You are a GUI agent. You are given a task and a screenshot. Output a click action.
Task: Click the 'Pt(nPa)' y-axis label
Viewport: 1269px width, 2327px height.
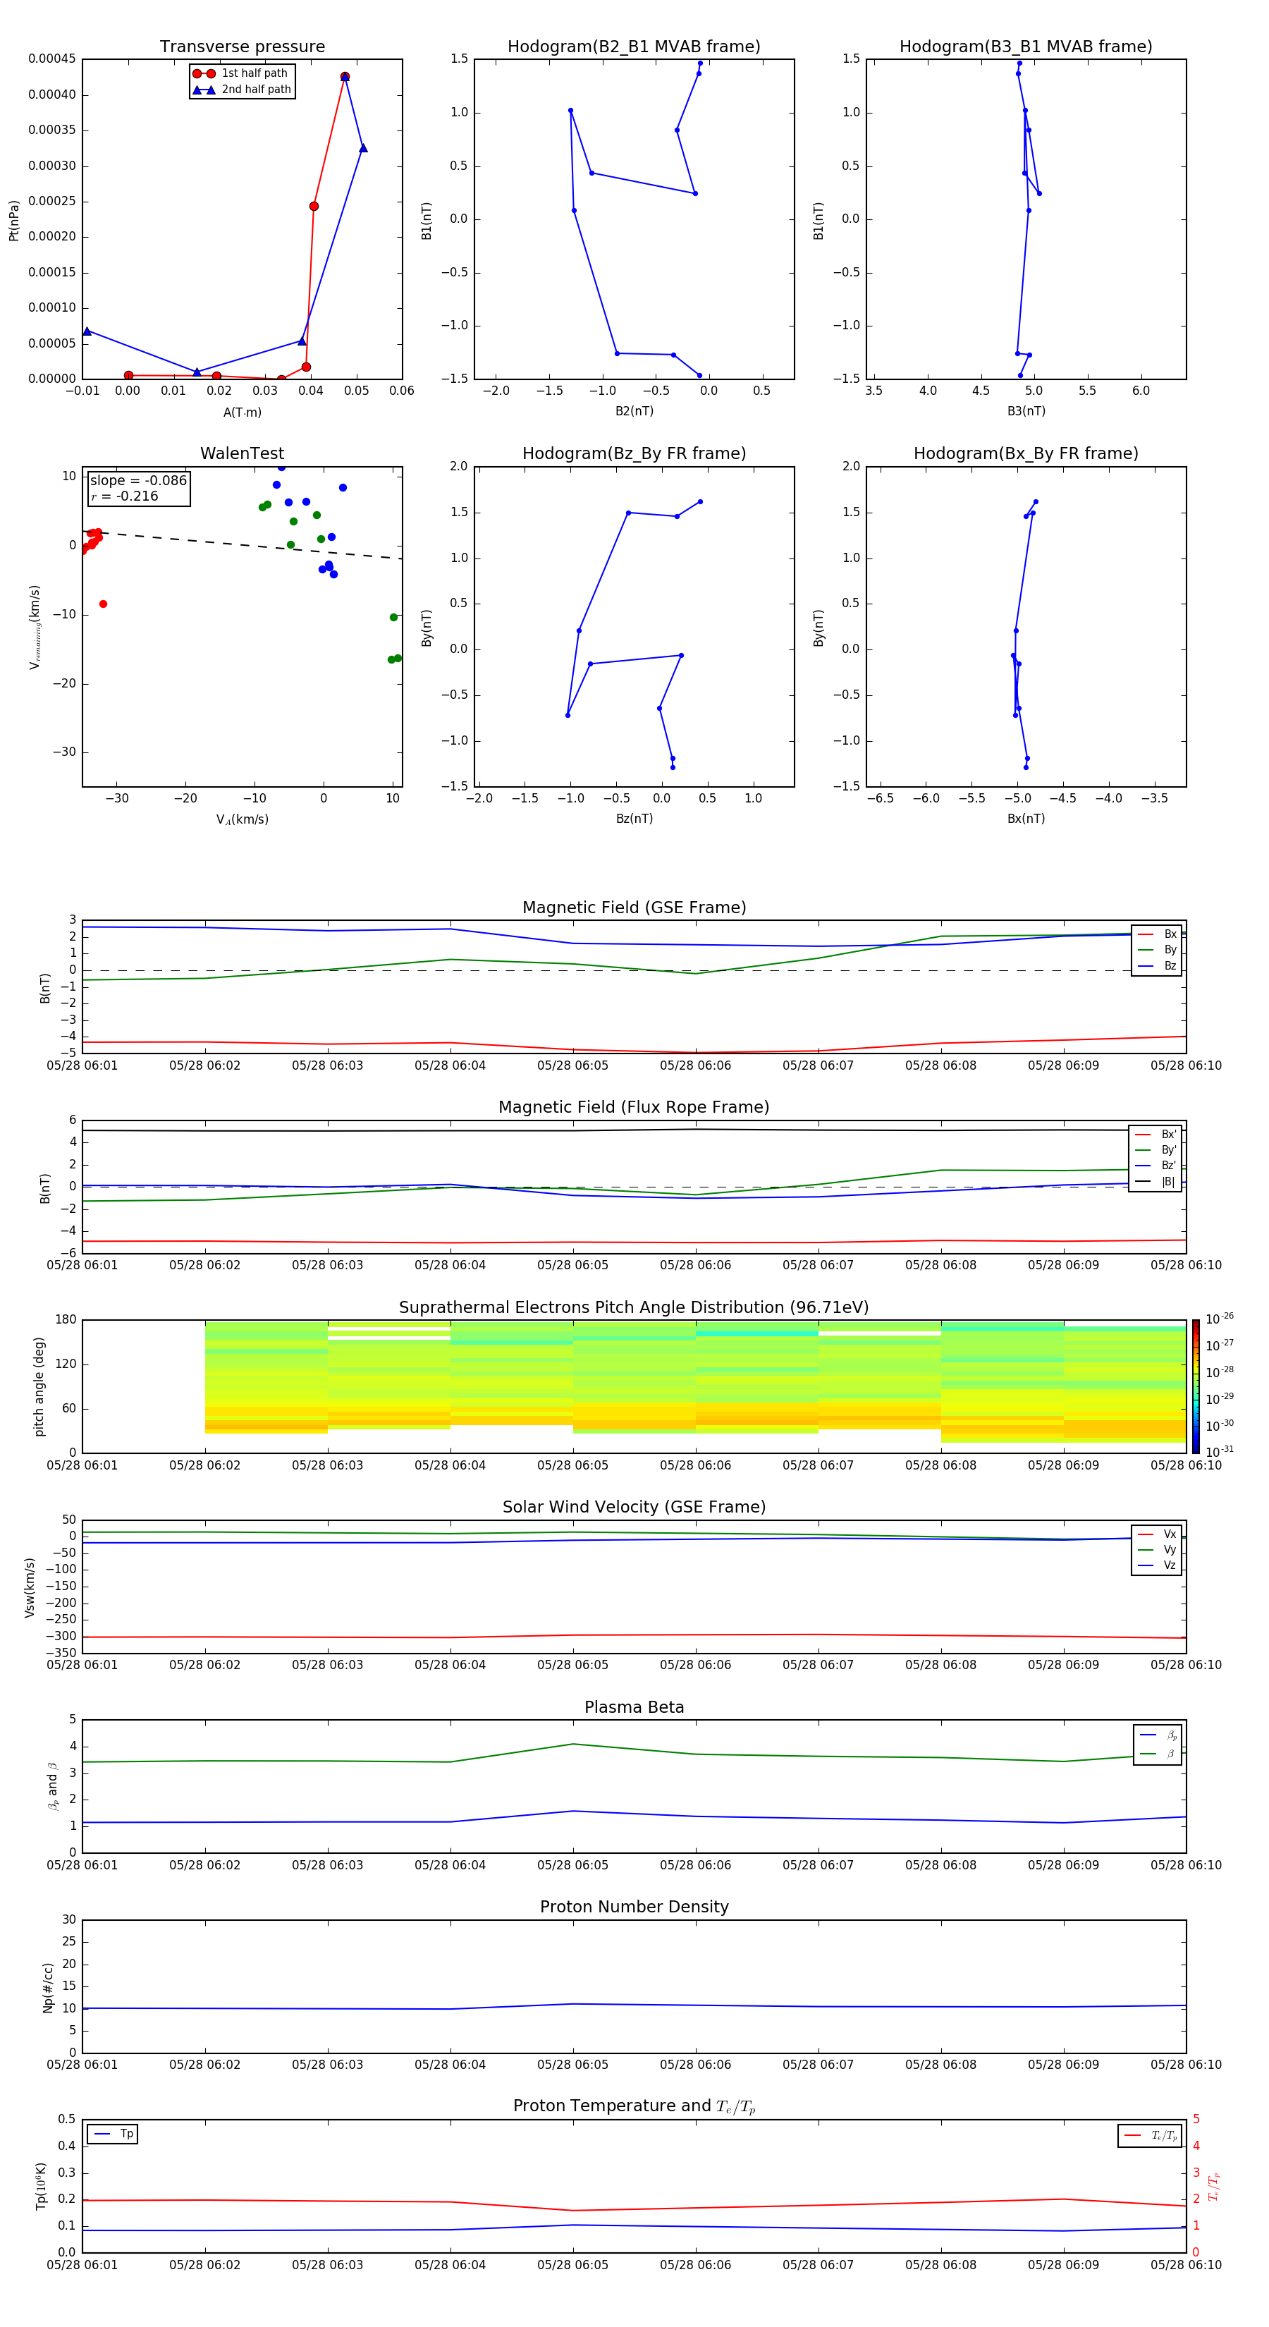(x=13, y=221)
